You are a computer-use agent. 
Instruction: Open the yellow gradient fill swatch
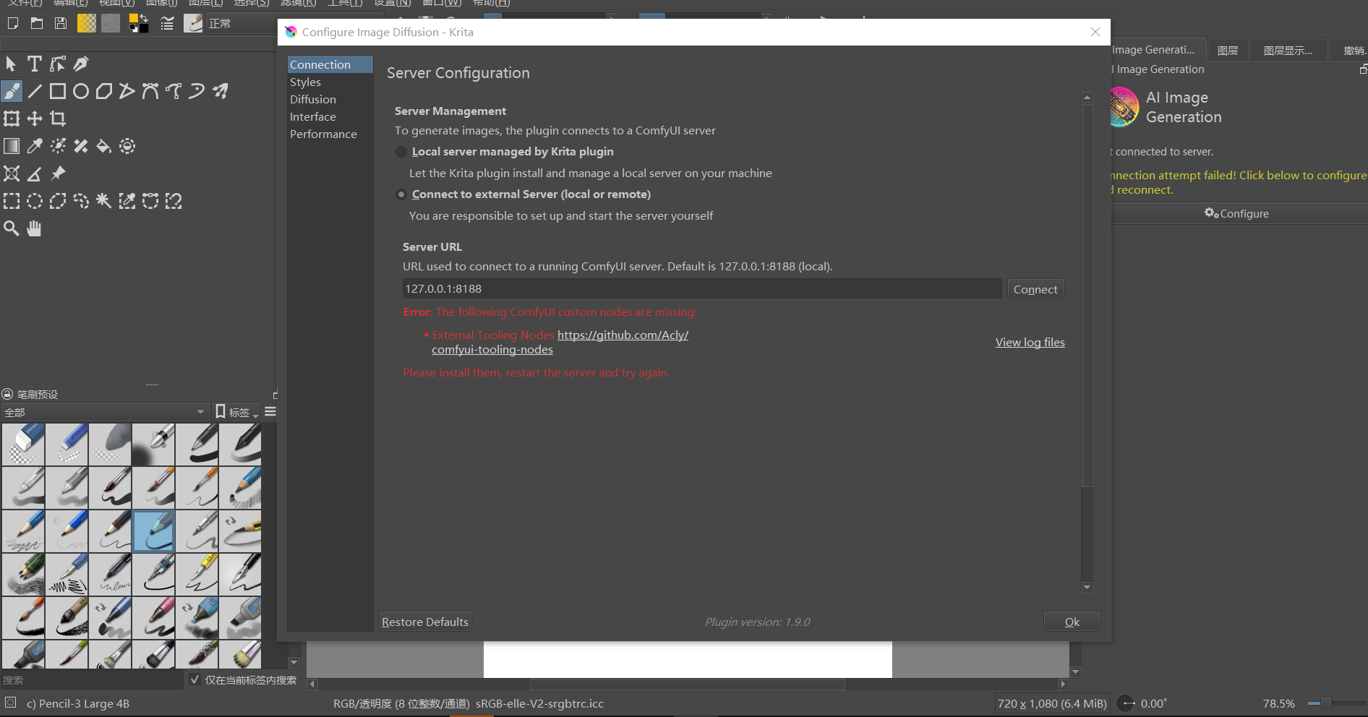coord(87,23)
